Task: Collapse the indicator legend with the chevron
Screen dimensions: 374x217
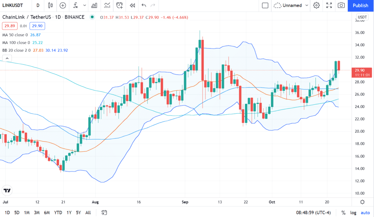Action: 7,58
